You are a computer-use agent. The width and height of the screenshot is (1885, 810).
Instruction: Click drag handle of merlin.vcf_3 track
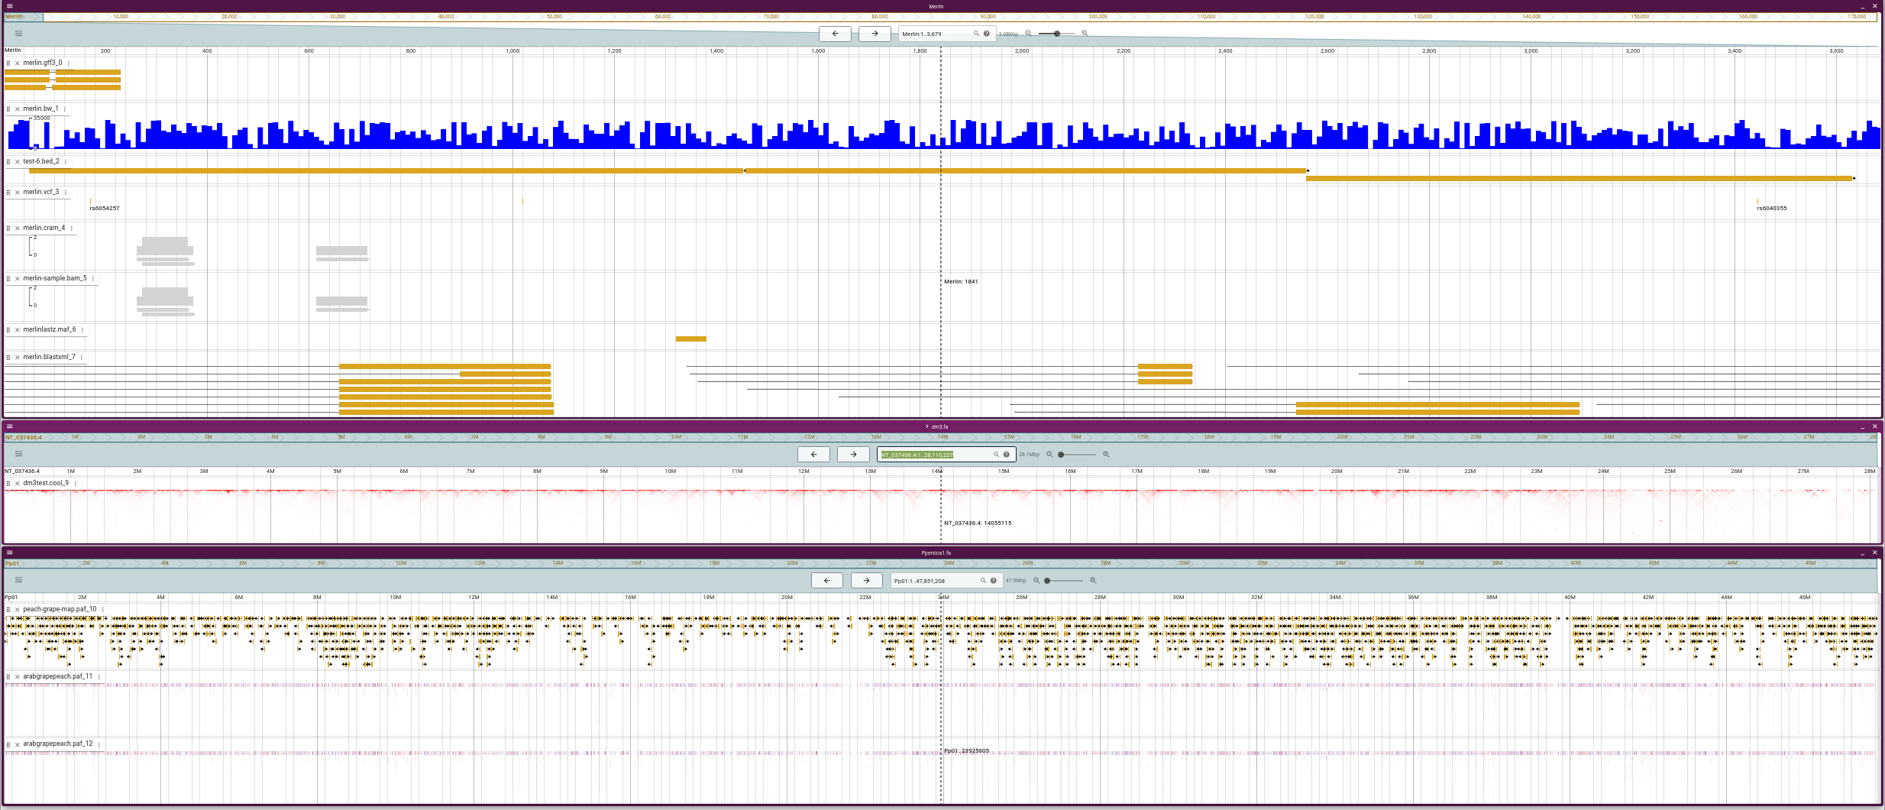[8, 193]
